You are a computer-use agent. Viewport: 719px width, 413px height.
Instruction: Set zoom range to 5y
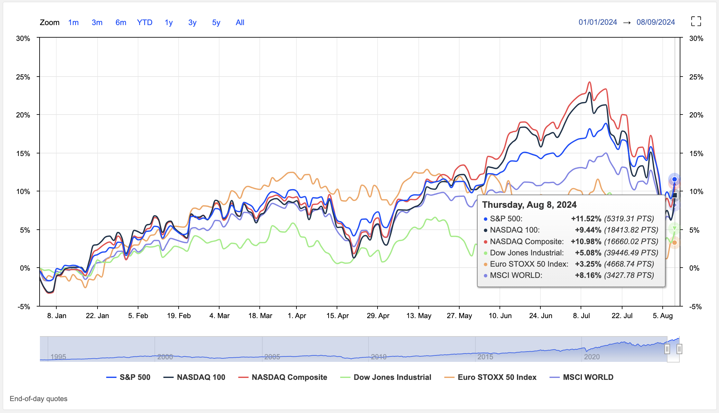216,23
